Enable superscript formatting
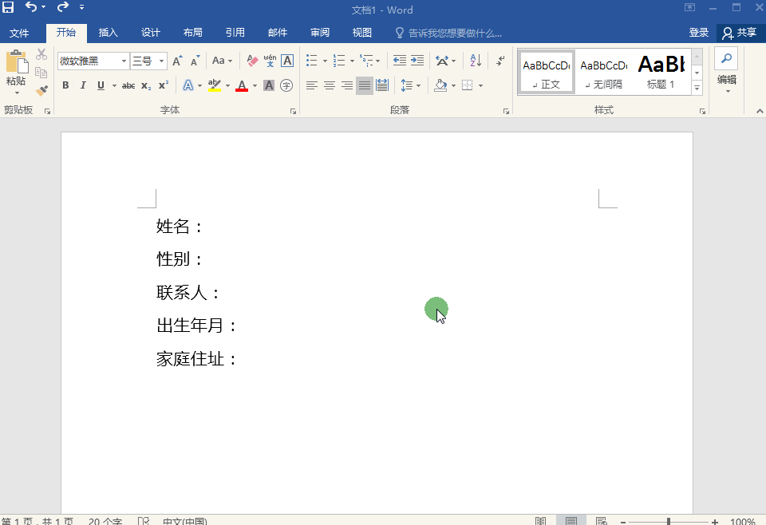Screen dimensions: 766x525 pyautogui.click(x=162, y=85)
